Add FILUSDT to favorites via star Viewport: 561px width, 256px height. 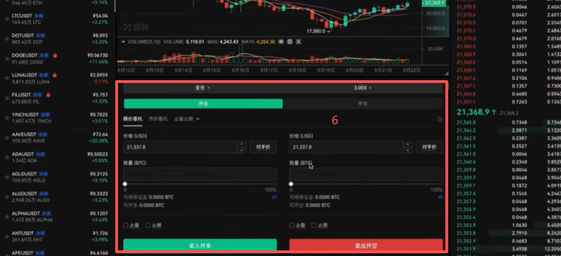point(7,98)
